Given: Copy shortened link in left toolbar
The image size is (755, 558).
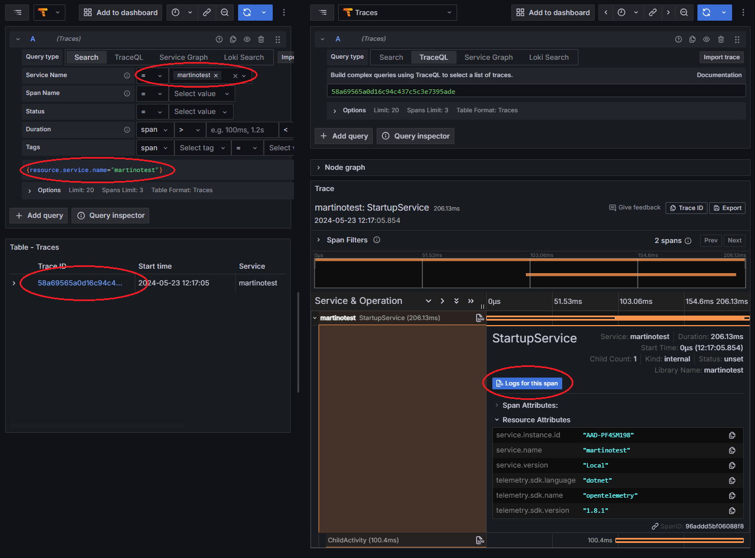Looking at the screenshot, I should [207, 12].
